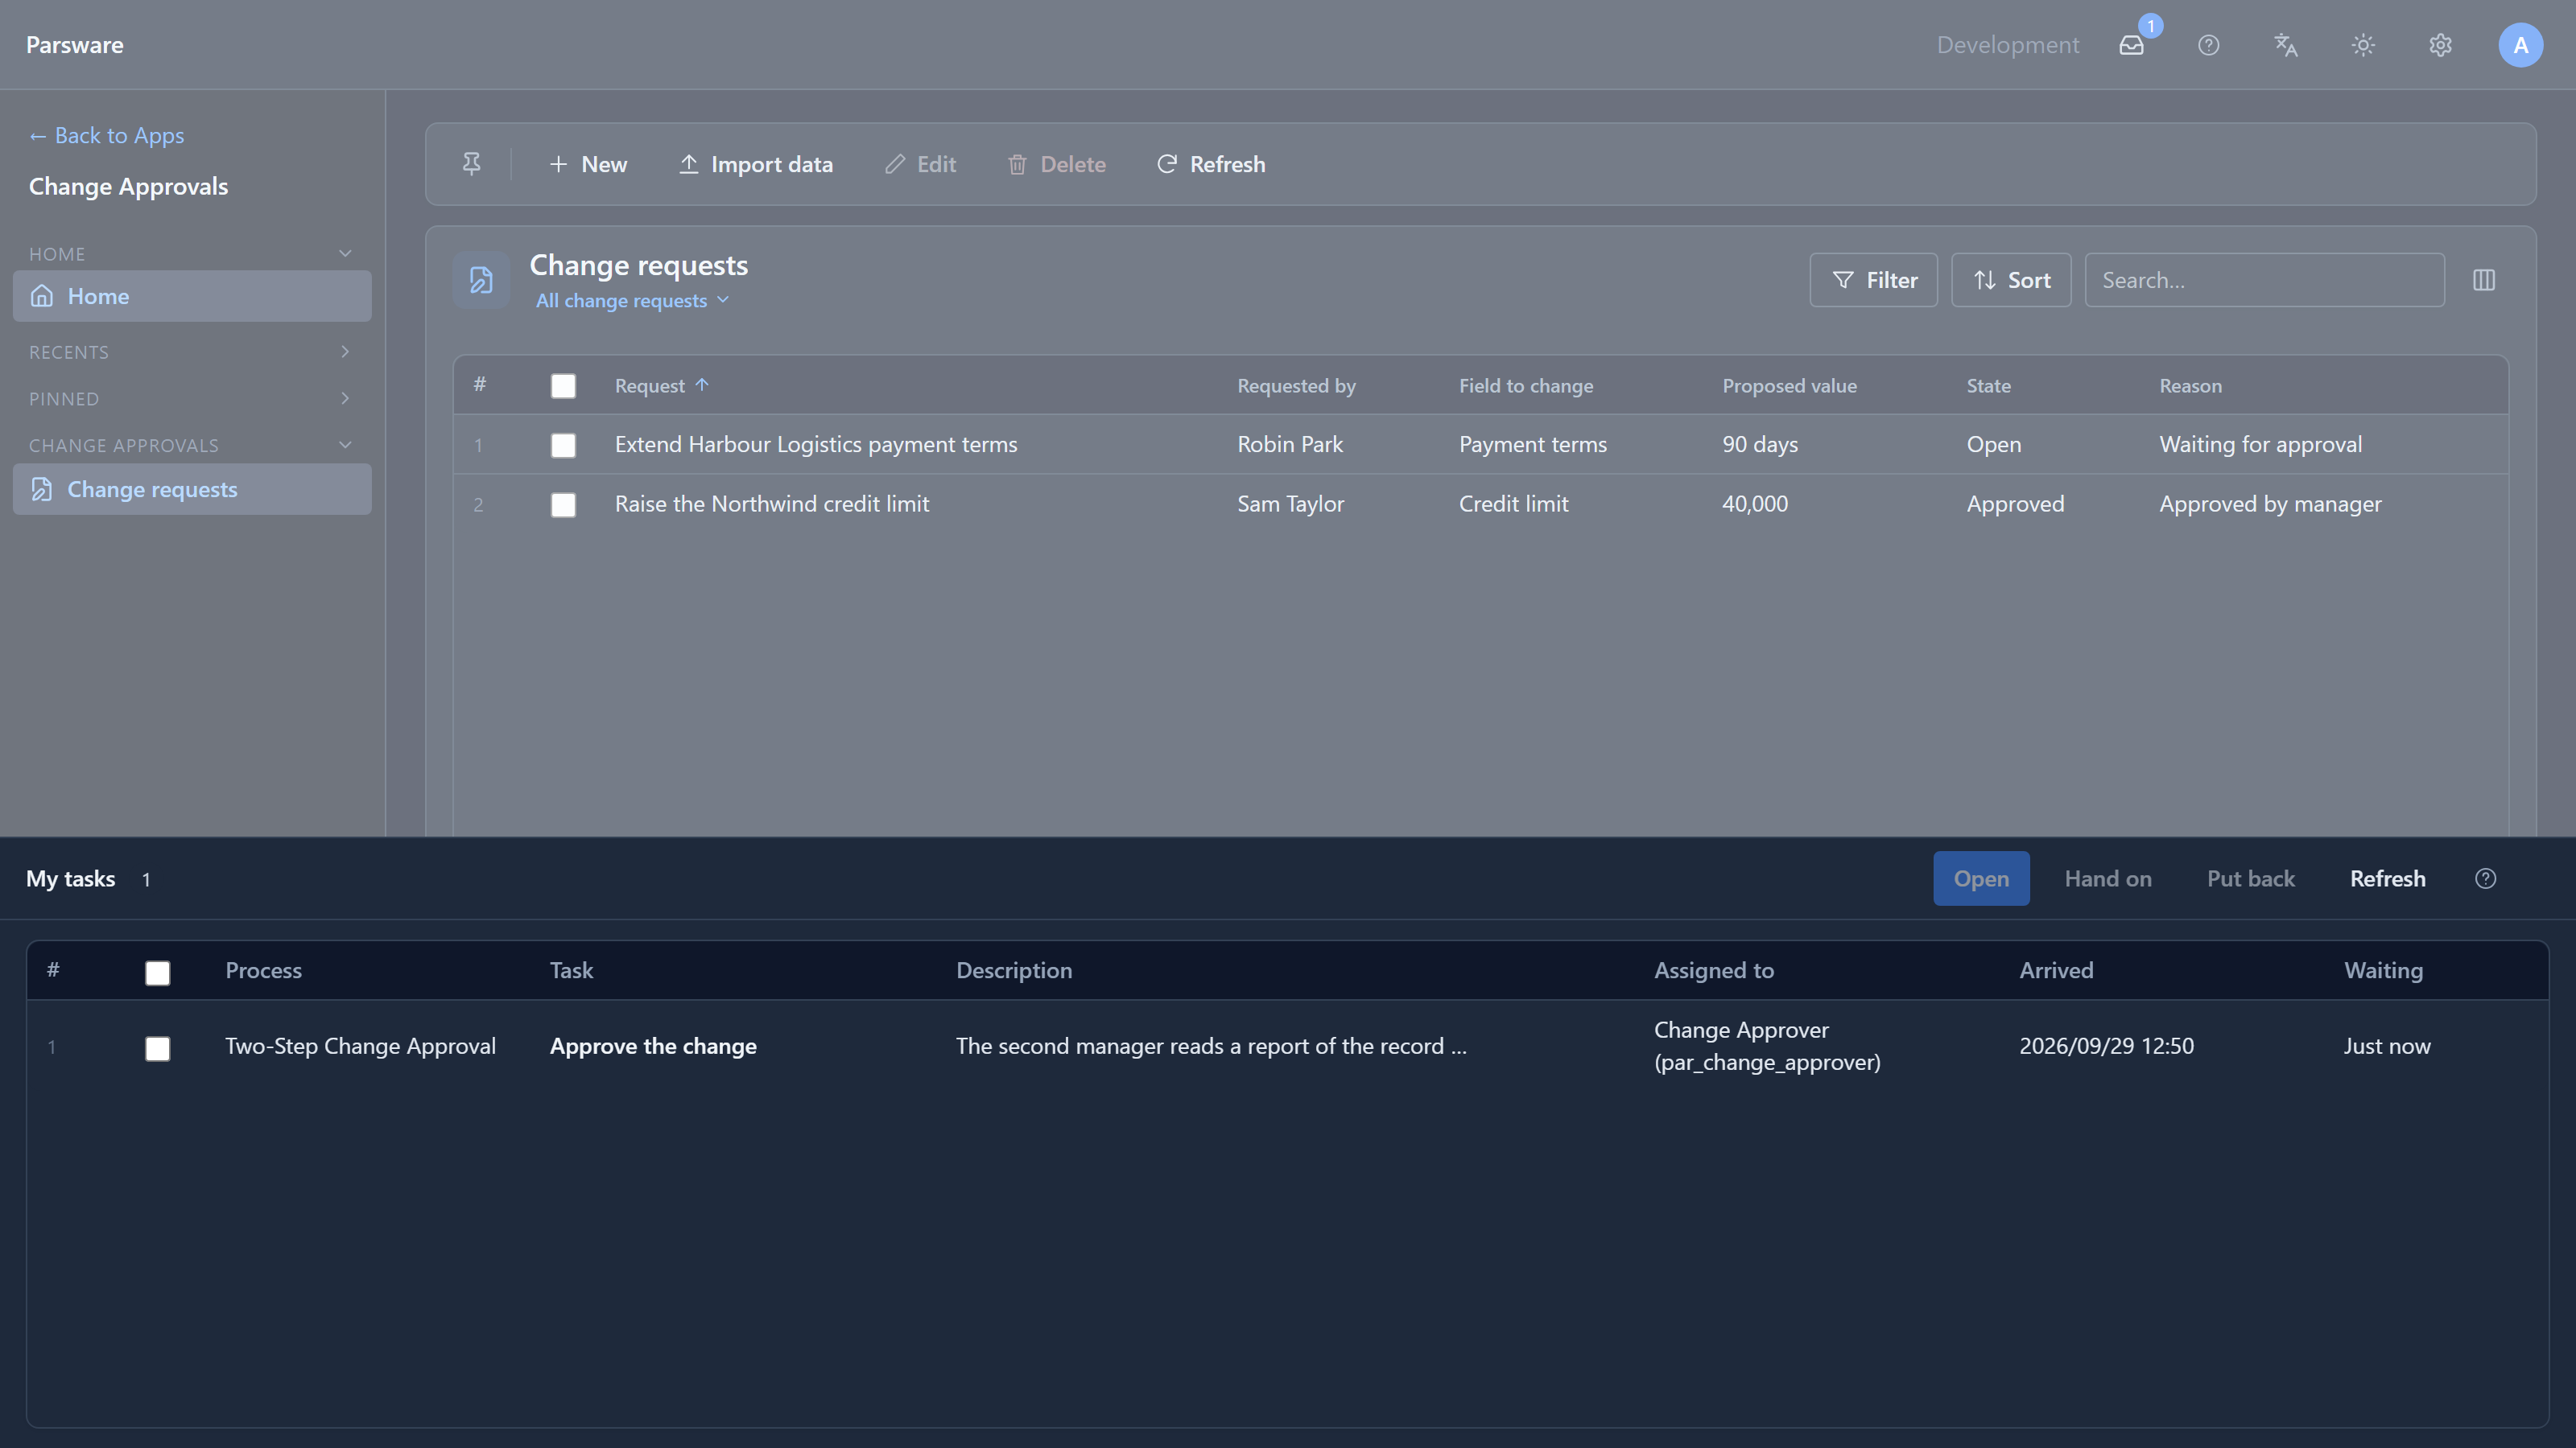Open the All change requests view dropdown

632,301
